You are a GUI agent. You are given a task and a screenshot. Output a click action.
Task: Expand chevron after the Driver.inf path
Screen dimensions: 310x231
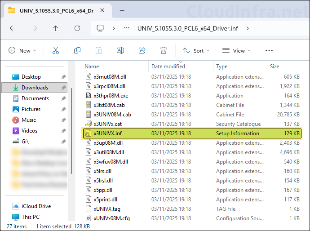[248, 28]
